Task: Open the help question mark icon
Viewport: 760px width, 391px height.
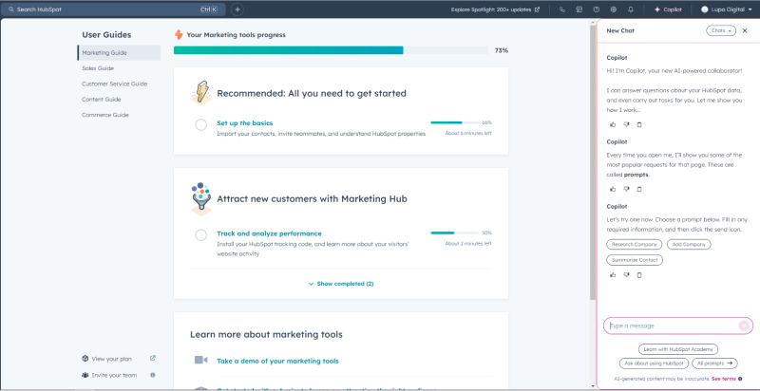Action: coord(597,9)
